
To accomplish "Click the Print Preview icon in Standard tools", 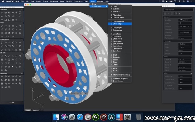I will pyautogui.click(x=20, y=12).
